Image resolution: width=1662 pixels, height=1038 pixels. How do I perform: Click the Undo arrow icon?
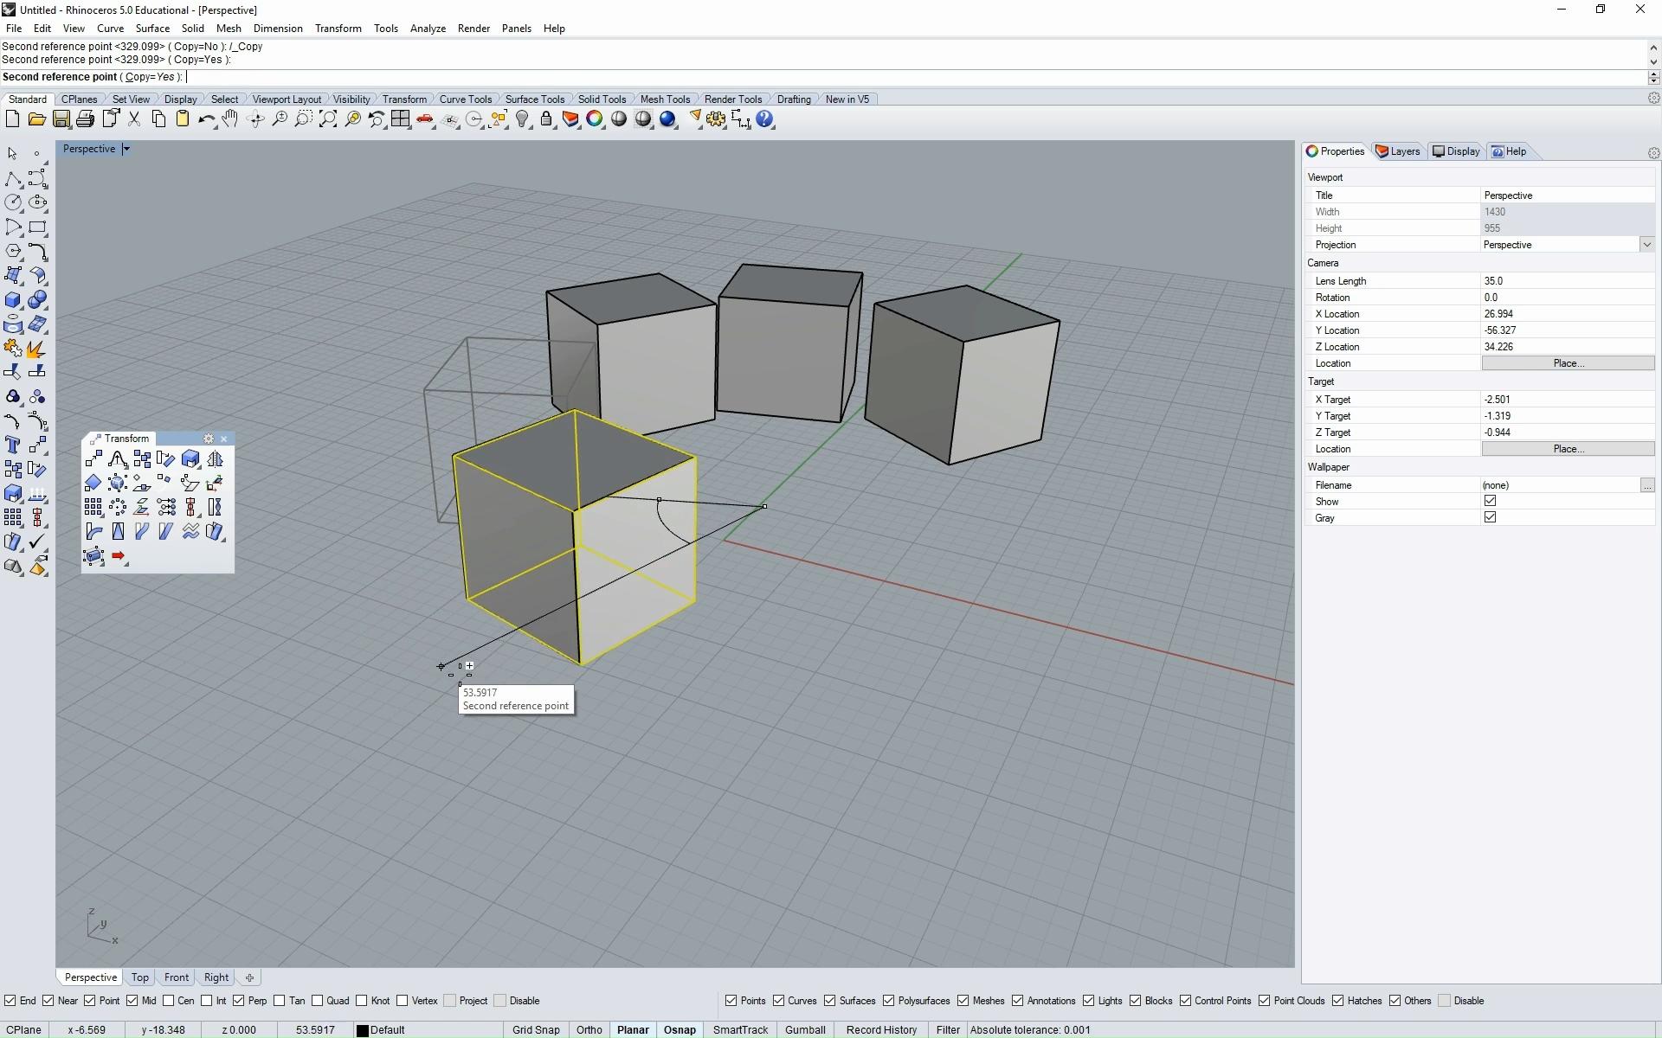coord(205,119)
